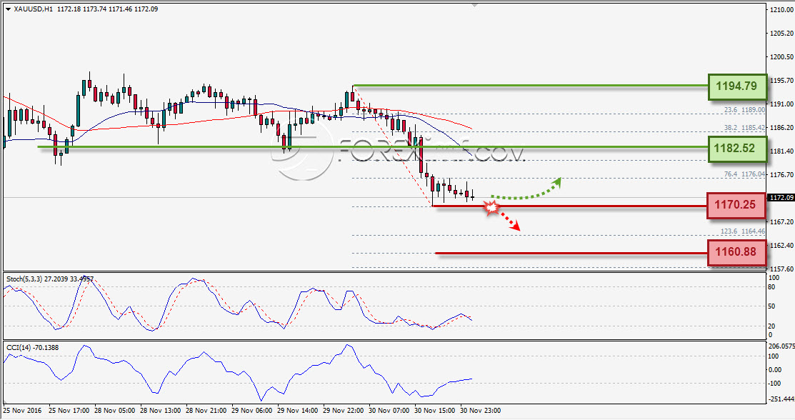Click the 30 Nov 23:00 time label
This screenshot has height=420, width=795.
[480, 411]
